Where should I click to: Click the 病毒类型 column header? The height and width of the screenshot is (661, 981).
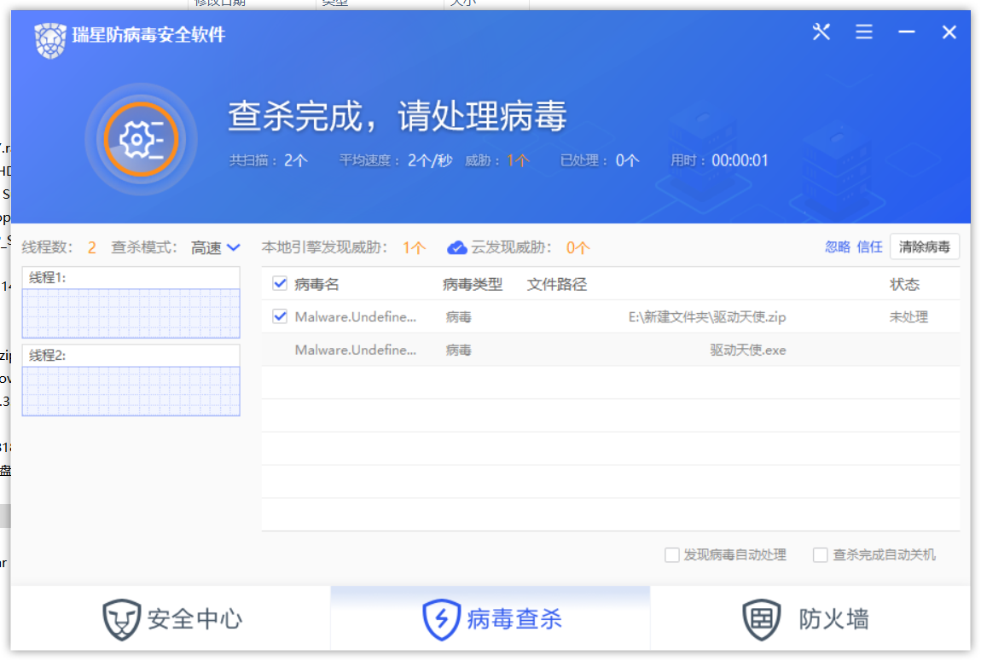click(x=473, y=285)
